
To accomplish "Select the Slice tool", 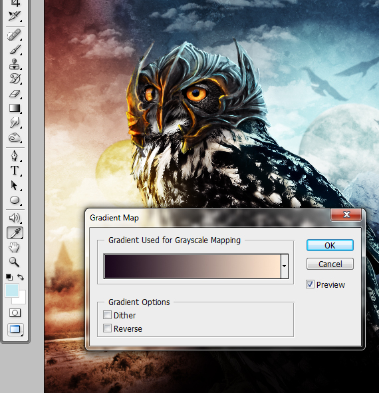I will 15,16.
